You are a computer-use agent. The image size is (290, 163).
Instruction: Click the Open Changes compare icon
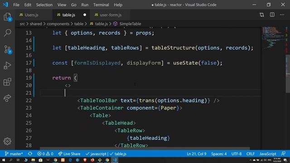tap(262, 15)
